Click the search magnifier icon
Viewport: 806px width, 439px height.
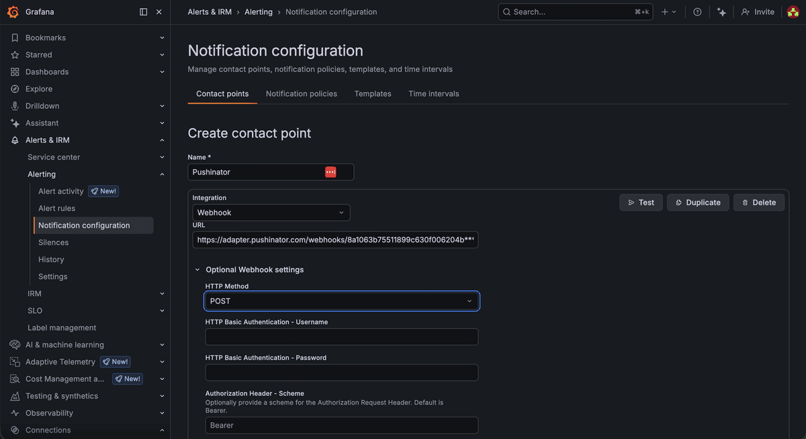[x=507, y=12]
